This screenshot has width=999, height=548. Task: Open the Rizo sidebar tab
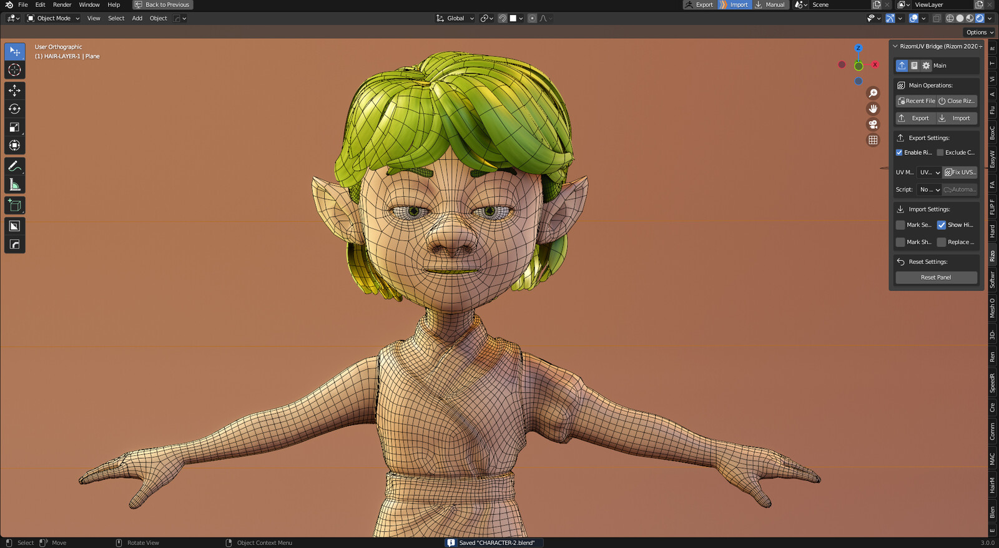click(x=992, y=256)
